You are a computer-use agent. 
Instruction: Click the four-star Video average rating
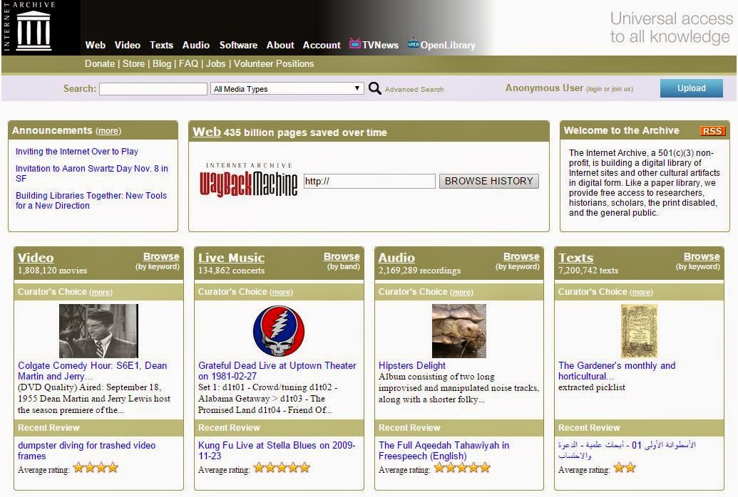click(96, 468)
